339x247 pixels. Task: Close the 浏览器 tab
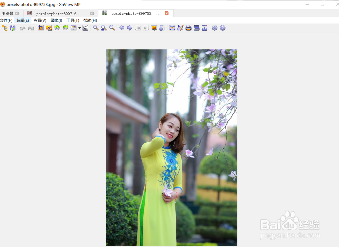pos(17,14)
